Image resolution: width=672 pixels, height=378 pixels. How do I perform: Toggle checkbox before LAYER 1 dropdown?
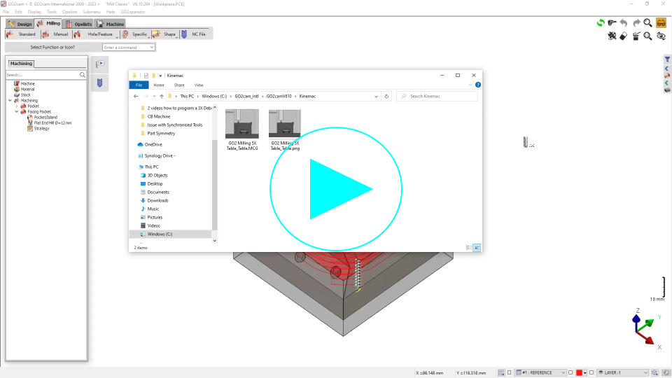591,372
